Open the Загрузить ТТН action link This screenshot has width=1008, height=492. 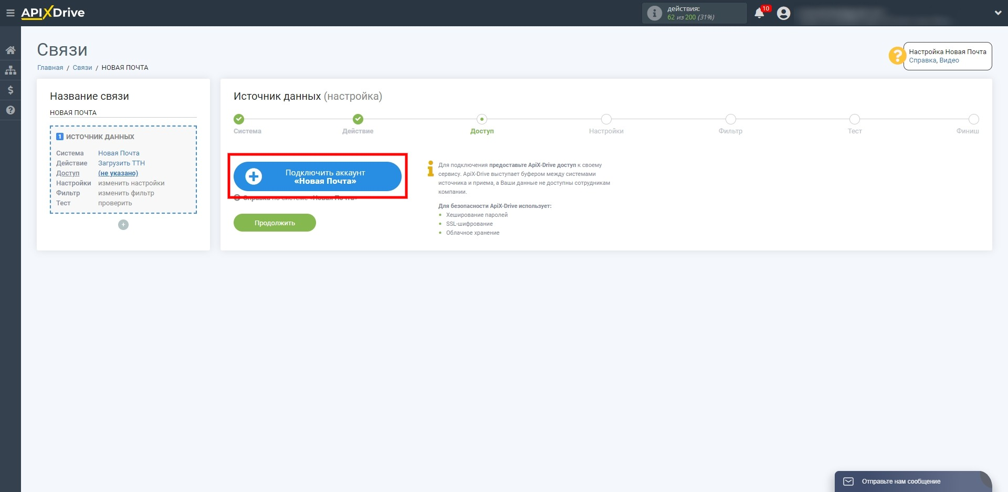tap(121, 163)
